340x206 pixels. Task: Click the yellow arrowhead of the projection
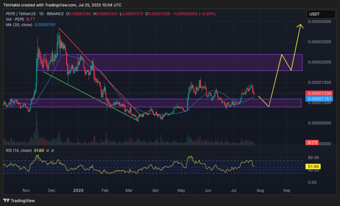click(301, 25)
